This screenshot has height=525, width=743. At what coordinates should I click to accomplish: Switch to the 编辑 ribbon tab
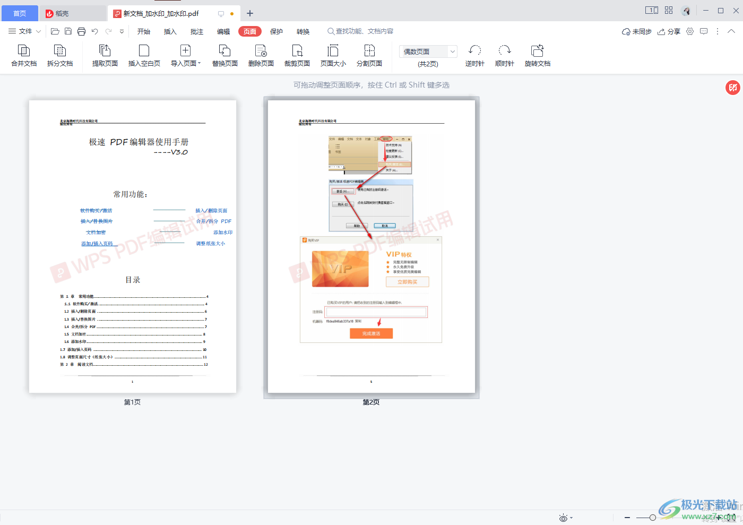tap(223, 31)
